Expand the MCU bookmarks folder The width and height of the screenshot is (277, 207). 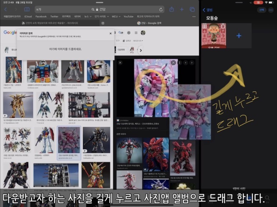tap(116, 16)
